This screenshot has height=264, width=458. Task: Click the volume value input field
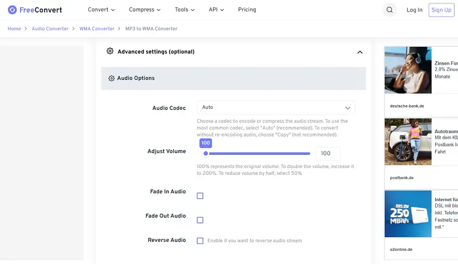coord(327,154)
